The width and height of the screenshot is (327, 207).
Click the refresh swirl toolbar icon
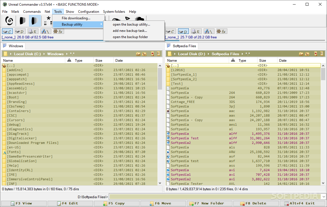click(9, 21)
